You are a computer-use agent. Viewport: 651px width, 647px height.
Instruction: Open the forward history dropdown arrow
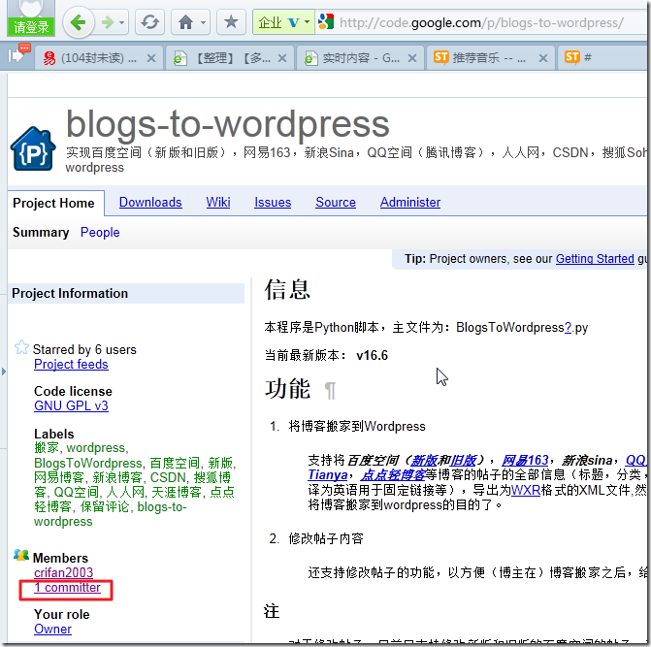(x=122, y=22)
